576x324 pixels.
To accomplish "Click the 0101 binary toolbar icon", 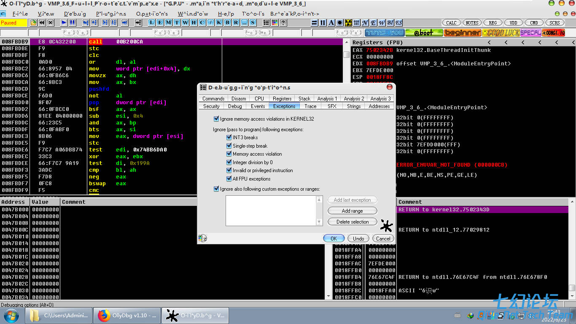I will [x=357, y=23].
